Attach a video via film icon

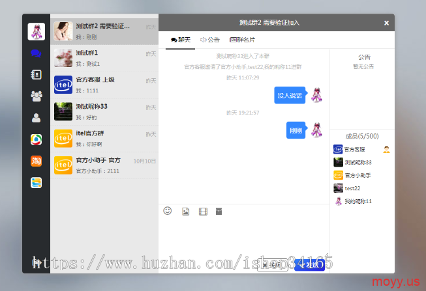203,212
